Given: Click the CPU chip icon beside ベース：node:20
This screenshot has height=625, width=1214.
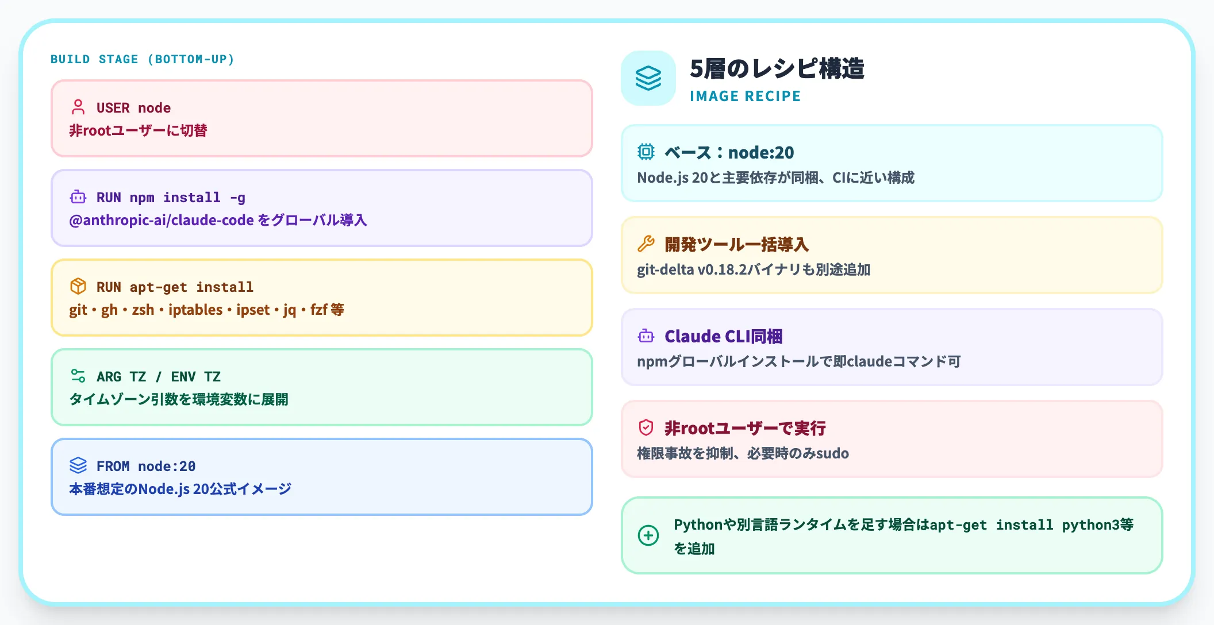Looking at the screenshot, I should tap(646, 152).
